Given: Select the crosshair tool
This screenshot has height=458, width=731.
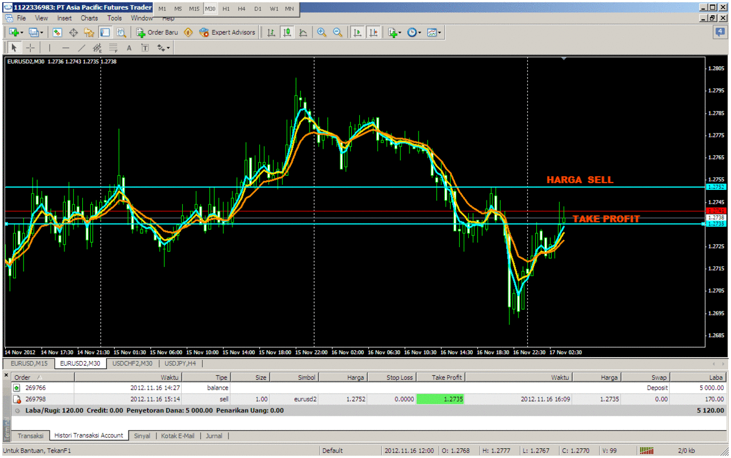Looking at the screenshot, I should pyautogui.click(x=30, y=48).
